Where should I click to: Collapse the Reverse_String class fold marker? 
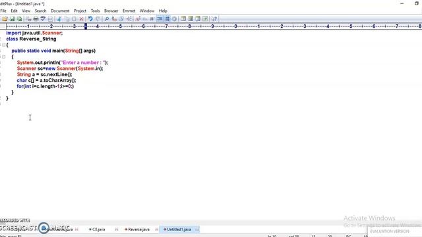click(x=4, y=45)
